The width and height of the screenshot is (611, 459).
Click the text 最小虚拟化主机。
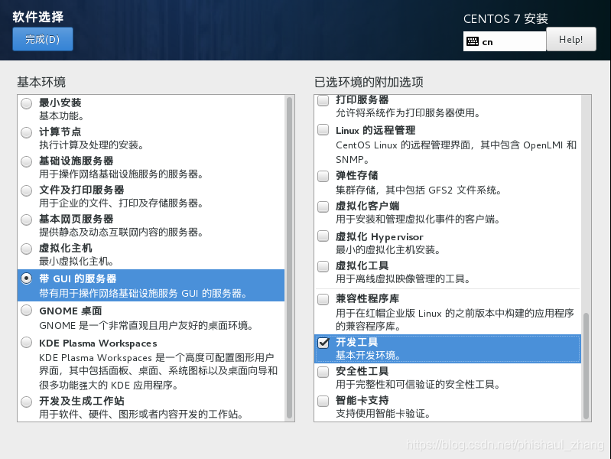coord(76,262)
